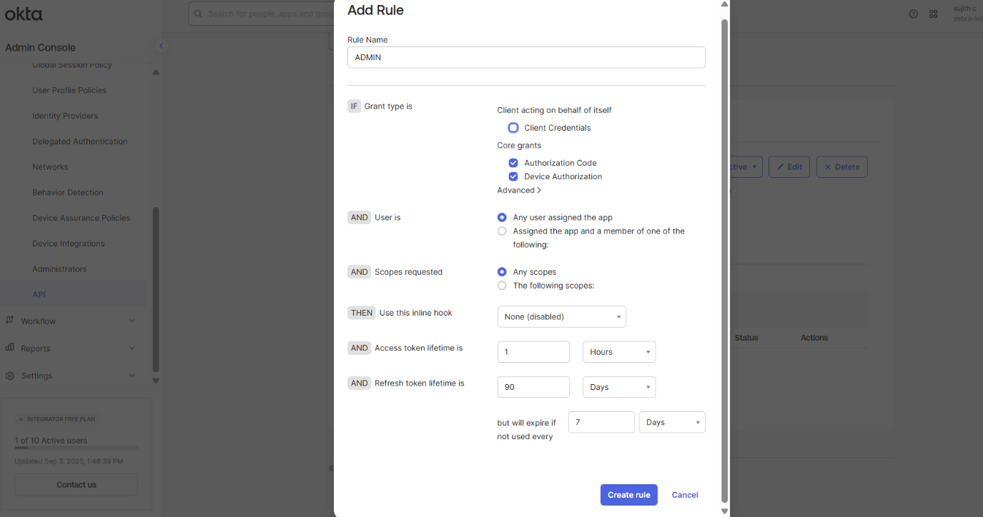The image size is (983, 517).
Task: Go to Administrators in the sidebar
Action: pyautogui.click(x=59, y=269)
